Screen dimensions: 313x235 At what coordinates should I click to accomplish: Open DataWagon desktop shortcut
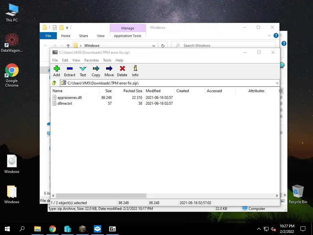click(12, 43)
